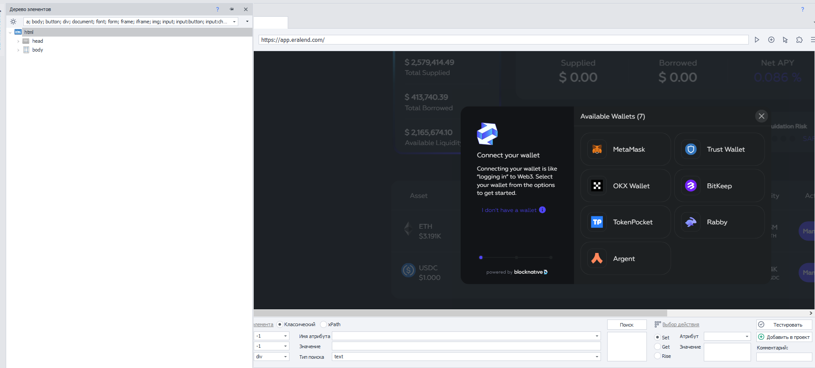The image size is (815, 368).
Task: Open element tree settings gear
Action: 13,22
